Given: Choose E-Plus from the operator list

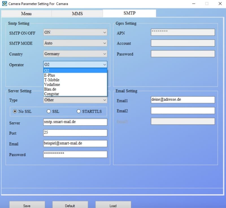Looking at the screenshot, I should point(75,75).
